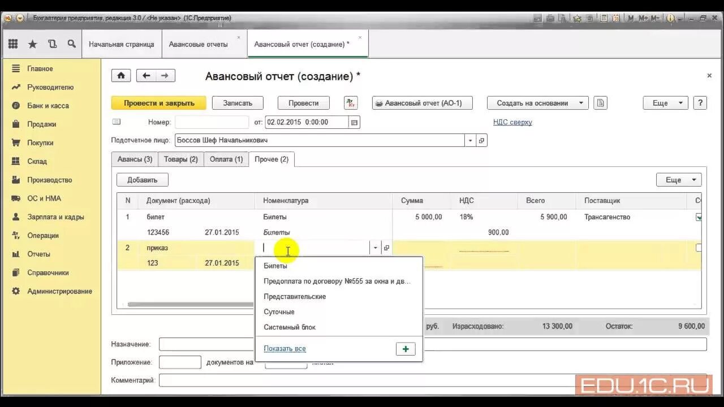Click the Записать button
This screenshot has height=407, width=724.
tap(238, 103)
